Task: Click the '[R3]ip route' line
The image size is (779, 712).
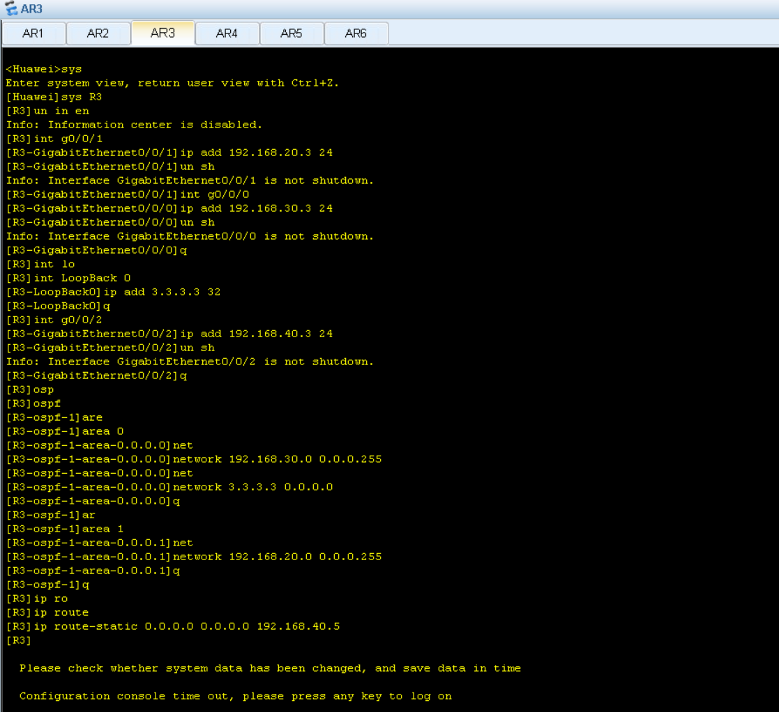Action: coord(47,612)
